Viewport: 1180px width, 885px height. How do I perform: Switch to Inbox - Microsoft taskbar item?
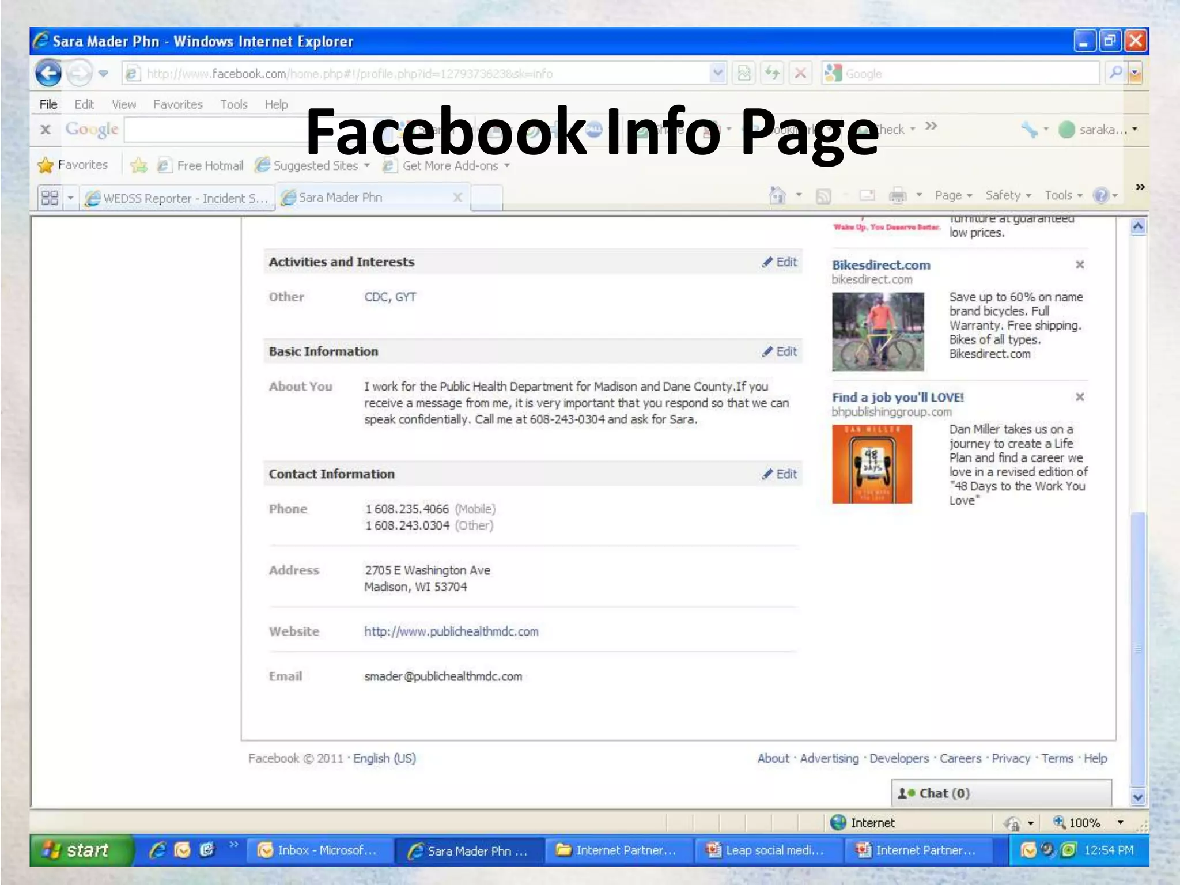pos(320,850)
